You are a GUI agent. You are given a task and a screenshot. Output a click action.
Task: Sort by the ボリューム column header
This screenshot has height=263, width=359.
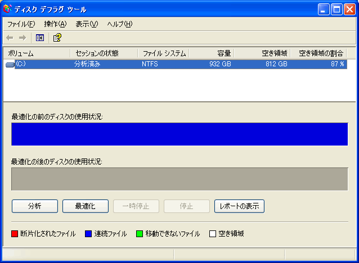coord(37,53)
